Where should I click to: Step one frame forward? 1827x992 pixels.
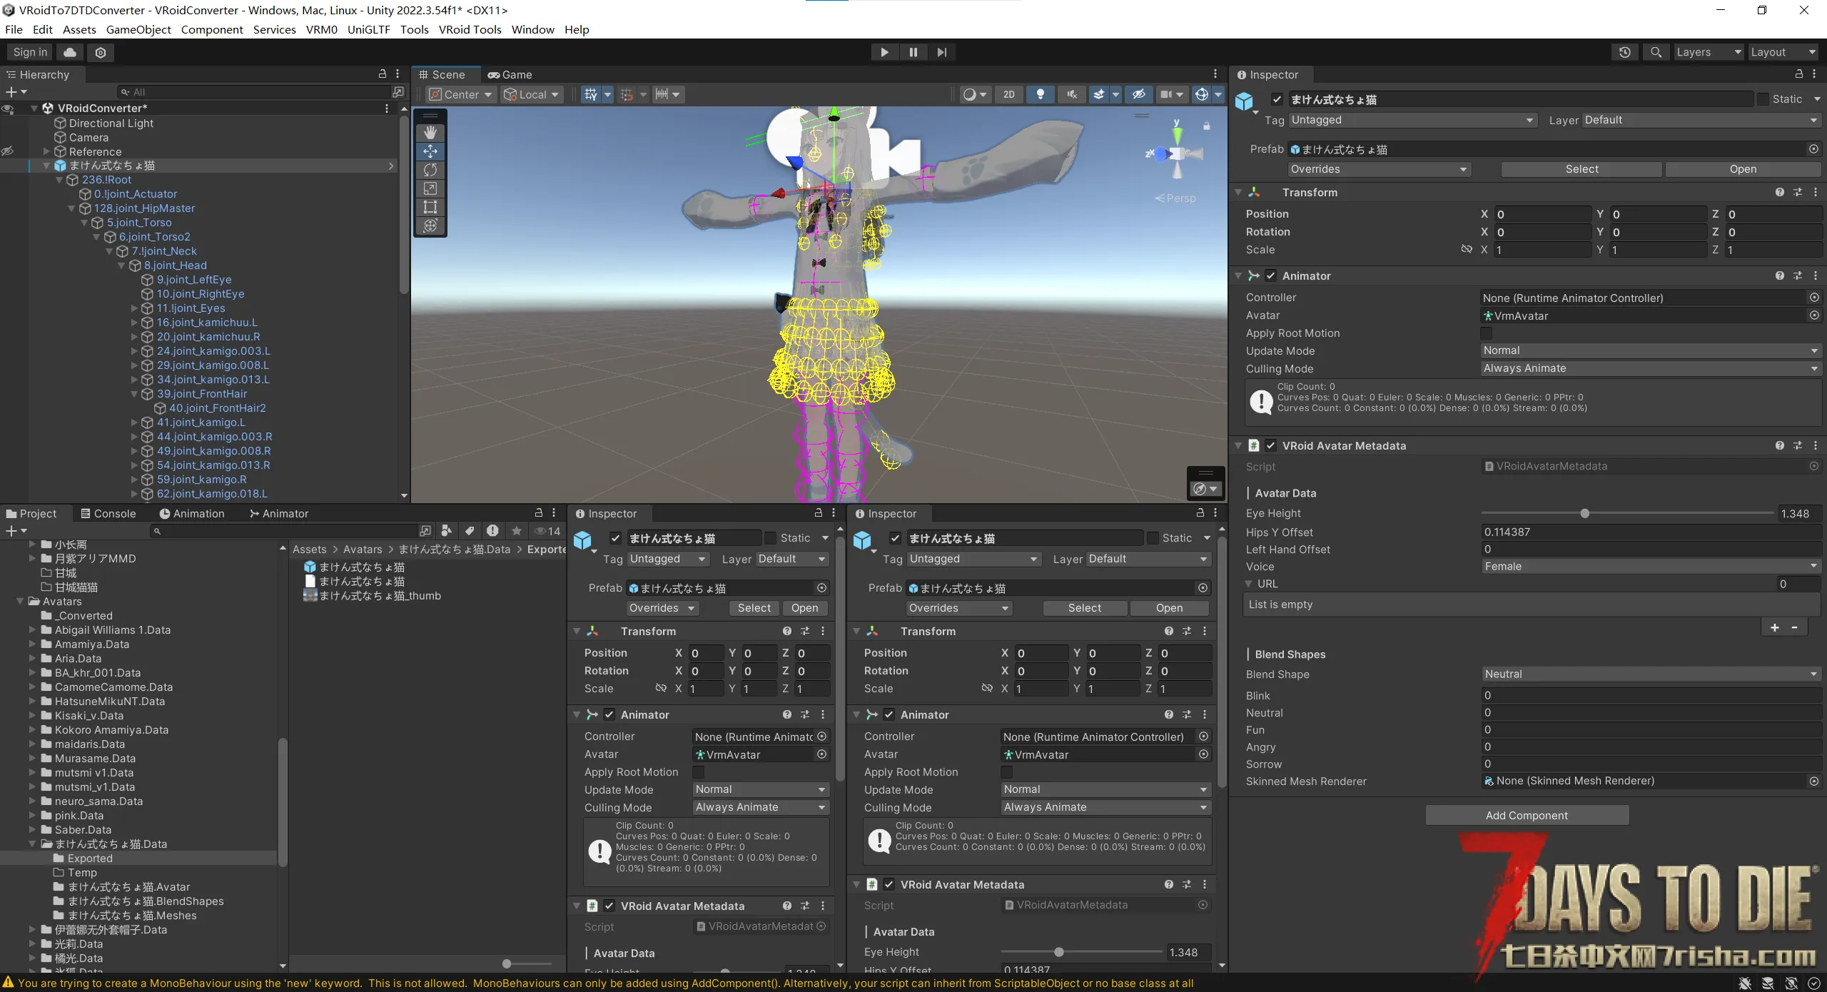(x=942, y=52)
